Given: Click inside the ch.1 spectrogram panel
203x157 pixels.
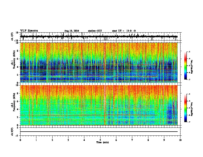Looking at the screenshot, I should 99,63.
